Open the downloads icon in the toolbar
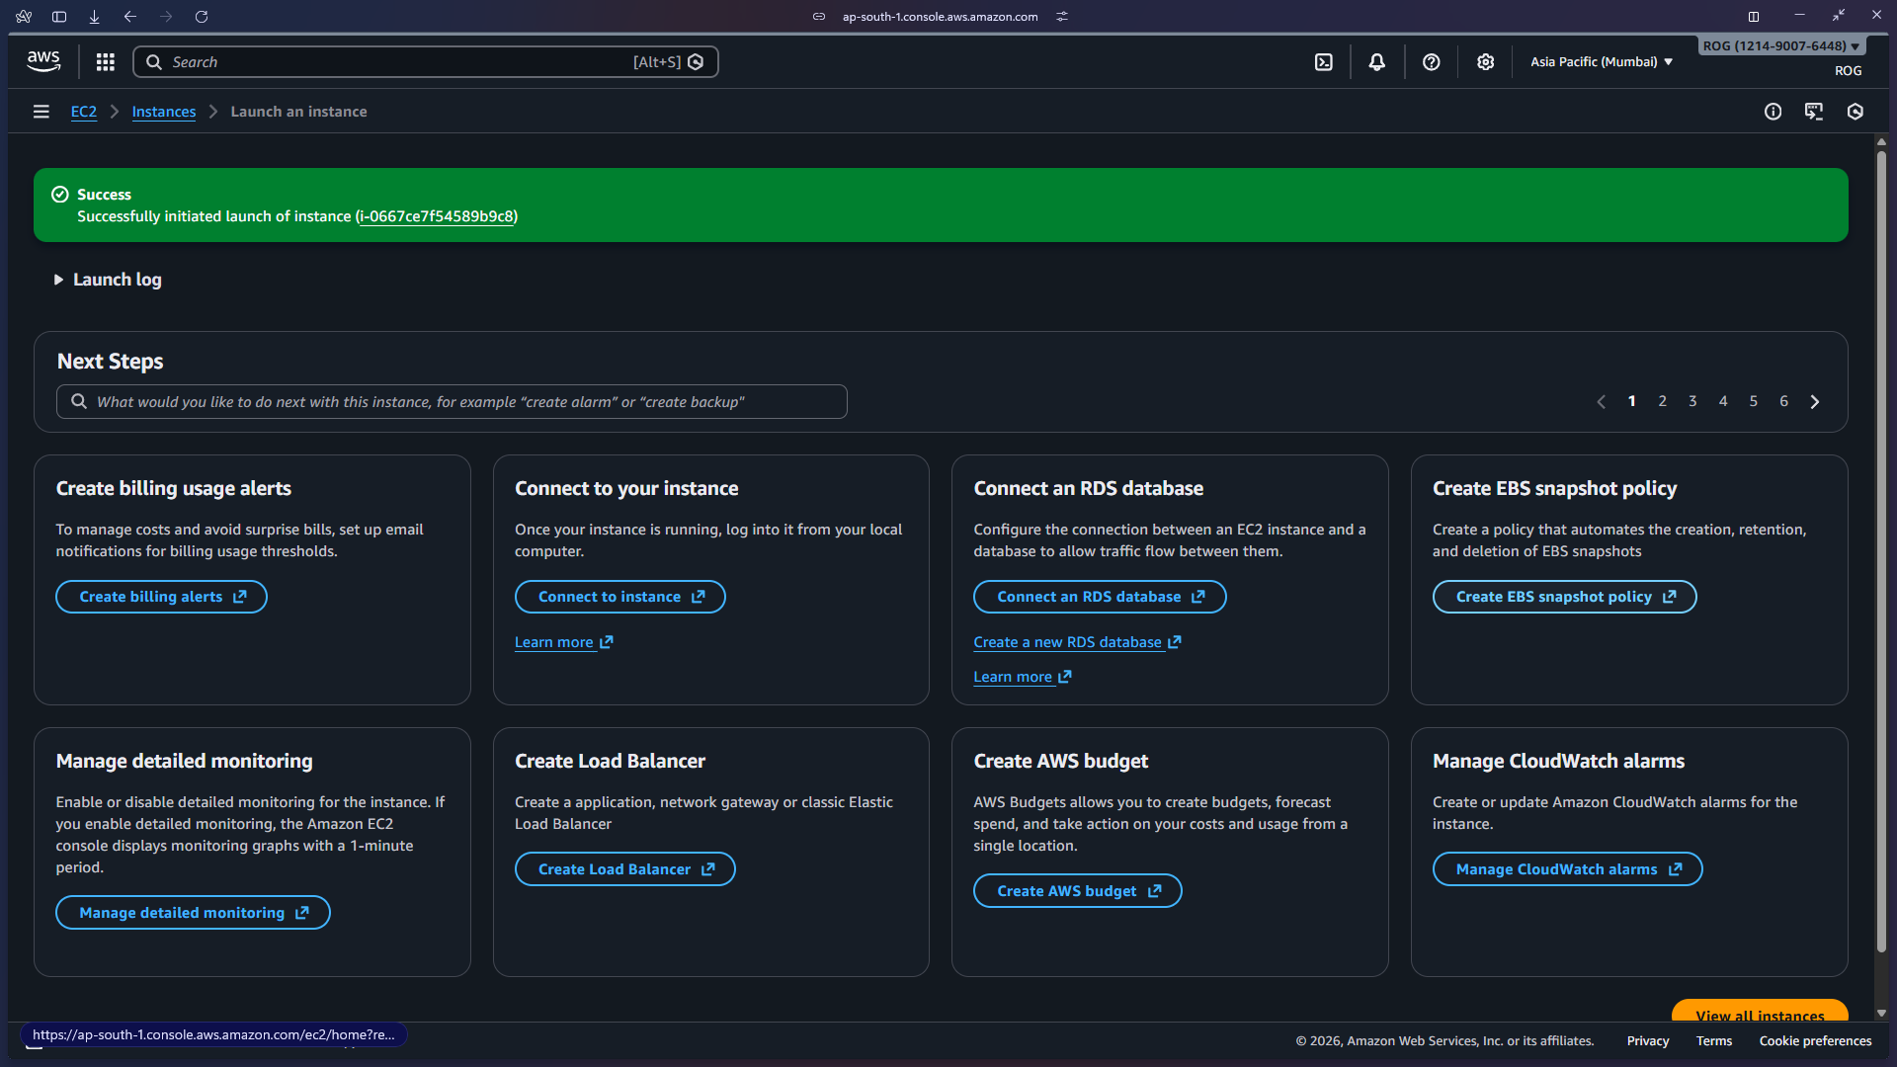The height and width of the screenshot is (1067, 1897). click(x=95, y=17)
